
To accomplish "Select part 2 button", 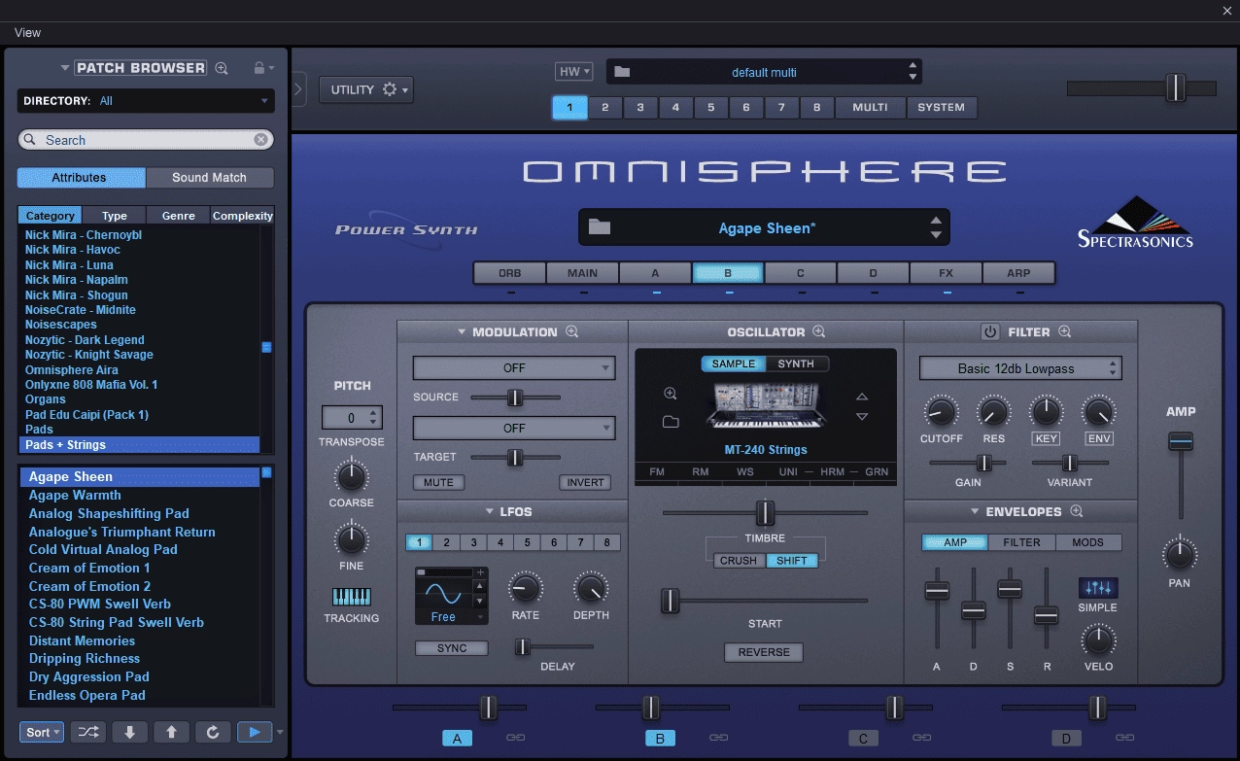I will 604,107.
